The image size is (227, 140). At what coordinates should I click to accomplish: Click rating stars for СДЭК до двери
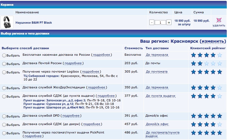click(x=207, y=124)
